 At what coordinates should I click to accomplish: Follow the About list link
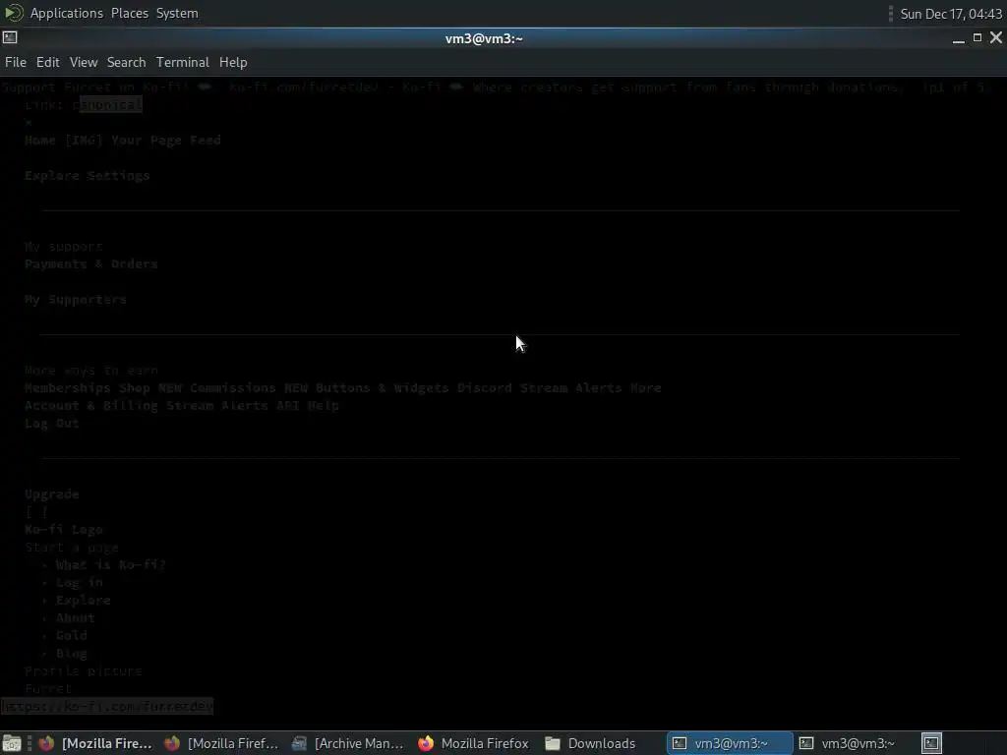click(75, 617)
